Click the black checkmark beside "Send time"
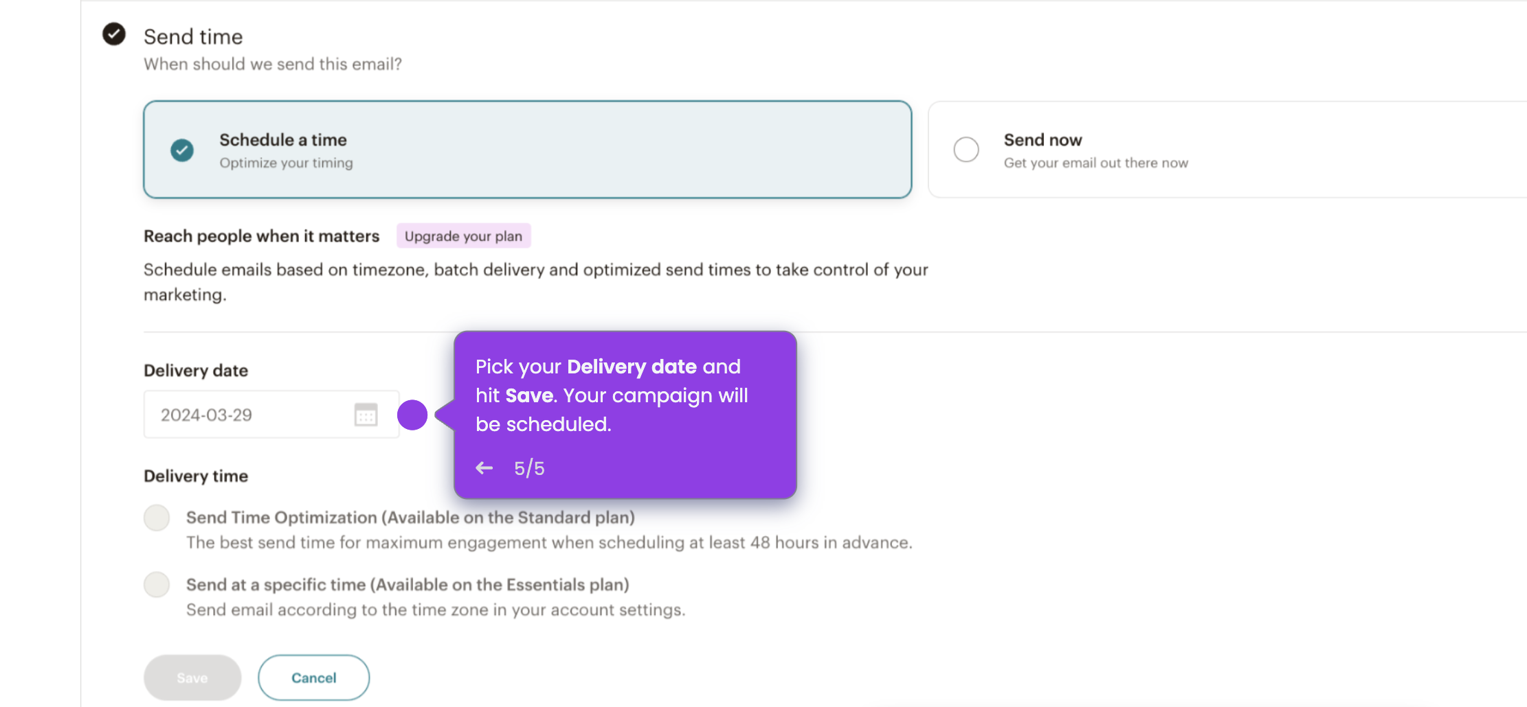The image size is (1527, 707). coord(114,34)
